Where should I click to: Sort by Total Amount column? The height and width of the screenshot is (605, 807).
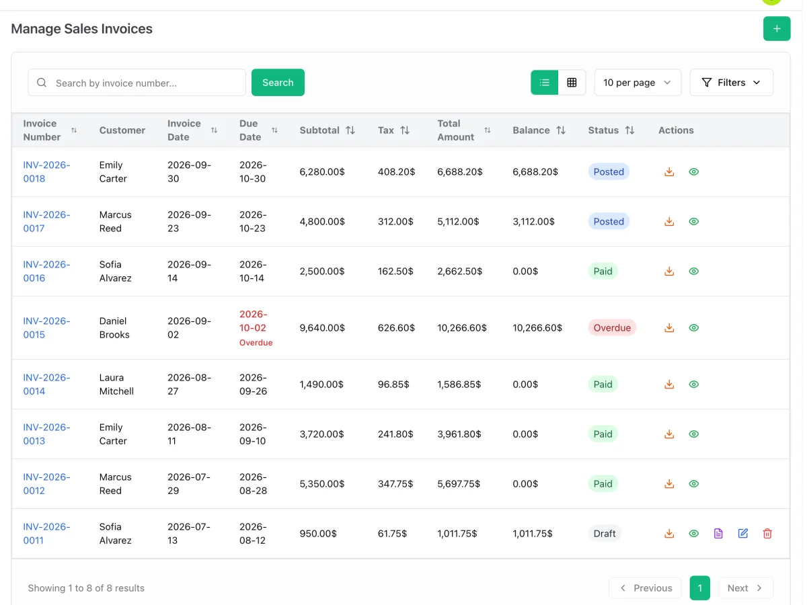pos(488,130)
